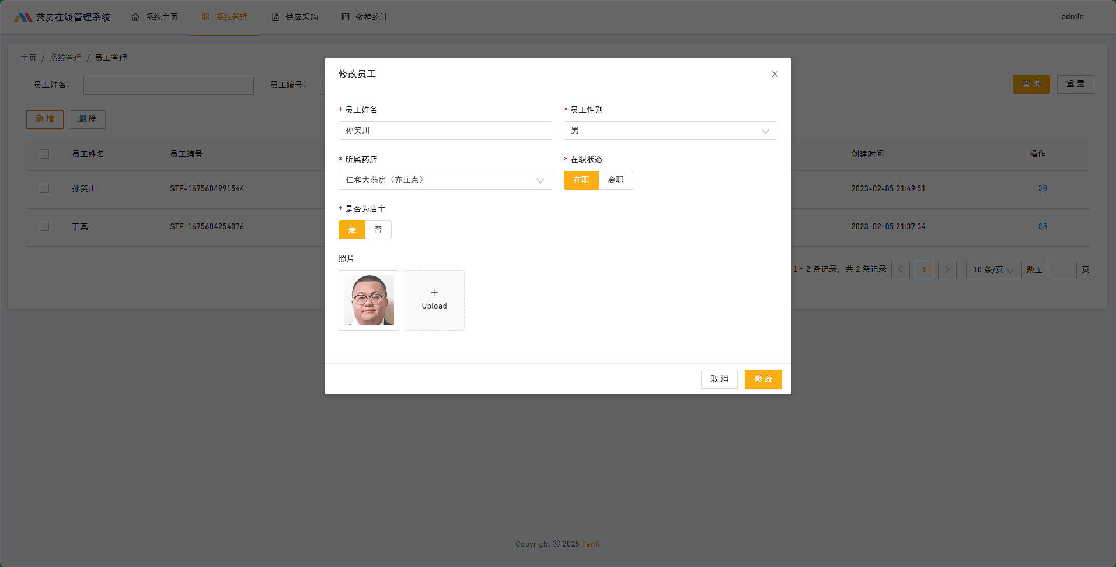
Task: Click the 员工管理 breadcrumb text
Action: (x=111, y=58)
